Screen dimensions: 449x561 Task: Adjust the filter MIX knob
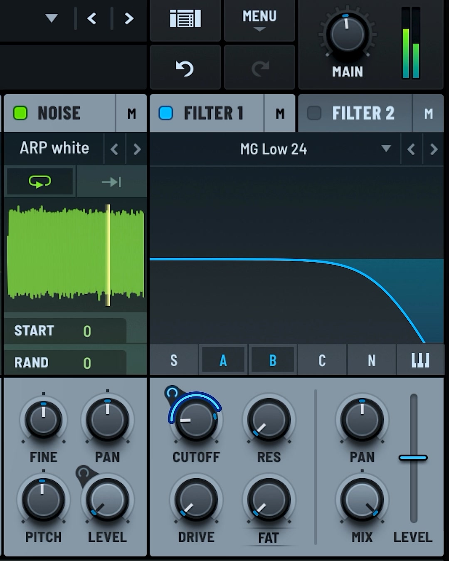point(362,500)
